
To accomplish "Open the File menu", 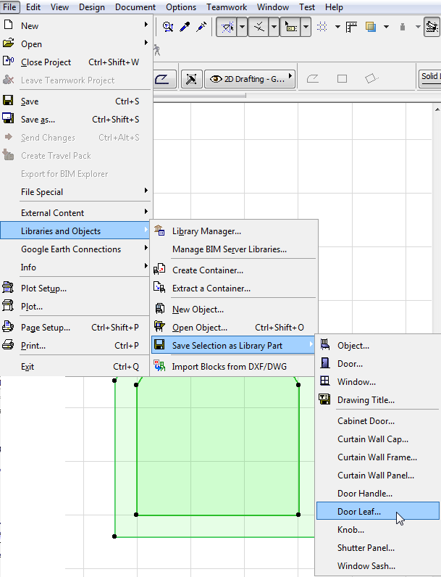I will coord(9,7).
